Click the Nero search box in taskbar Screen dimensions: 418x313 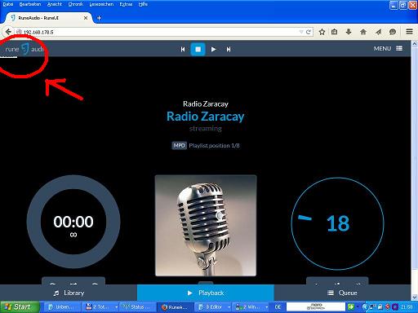click(x=316, y=306)
